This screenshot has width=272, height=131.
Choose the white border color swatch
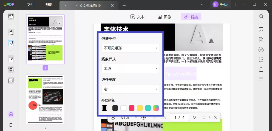(123, 108)
